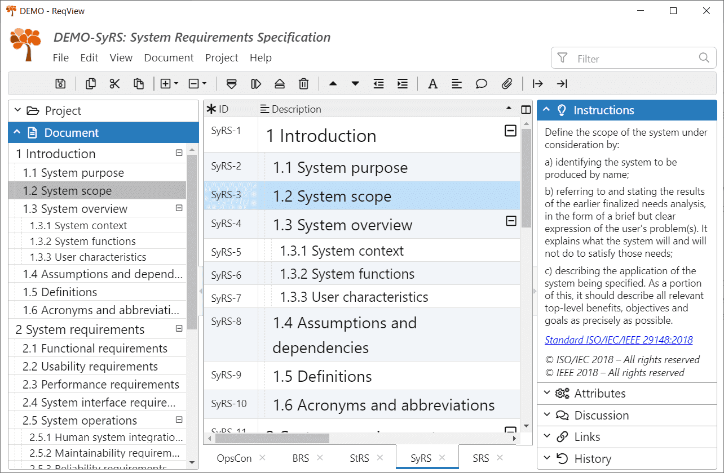The image size is (724, 473).
Task: Expand the Attributes panel
Action: [599, 394]
